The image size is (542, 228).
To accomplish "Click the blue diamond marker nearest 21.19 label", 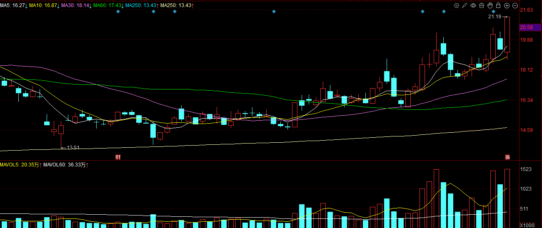I will 492,11.
